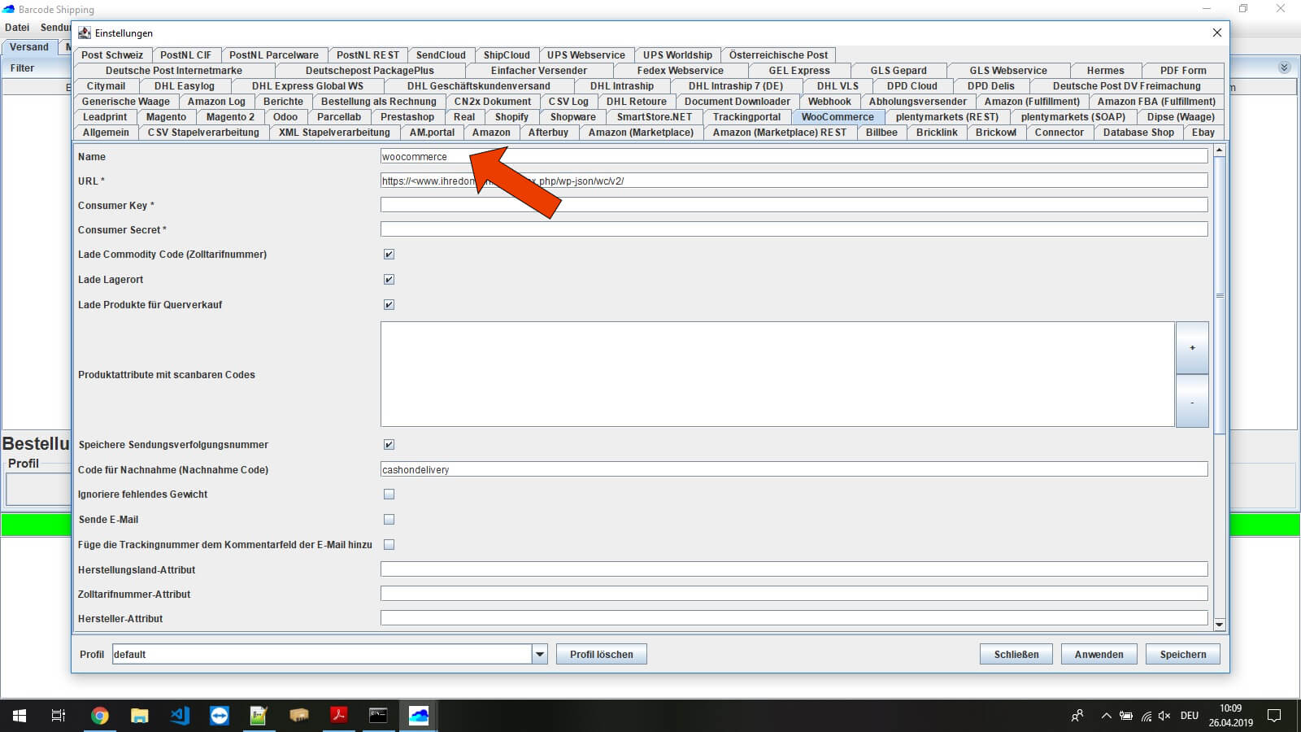Open File Explorer from the taskbar

pyautogui.click(x=140, y=716)
